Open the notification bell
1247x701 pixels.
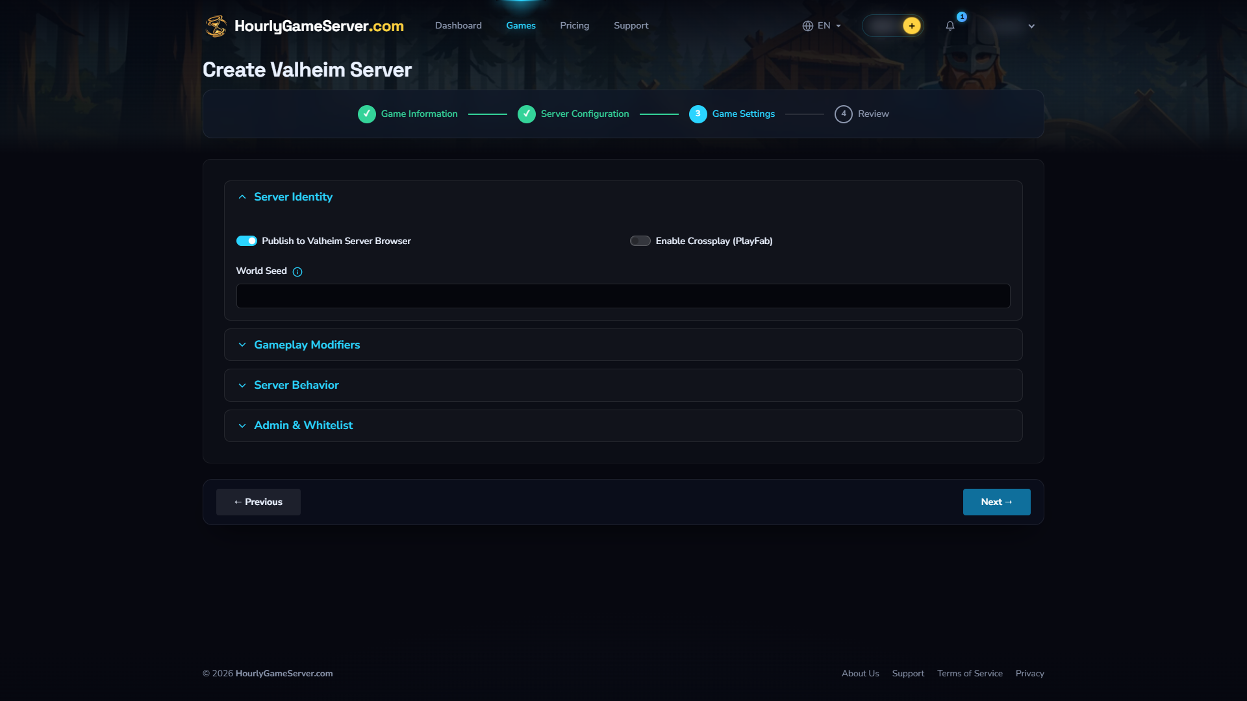tap(950, 26)
